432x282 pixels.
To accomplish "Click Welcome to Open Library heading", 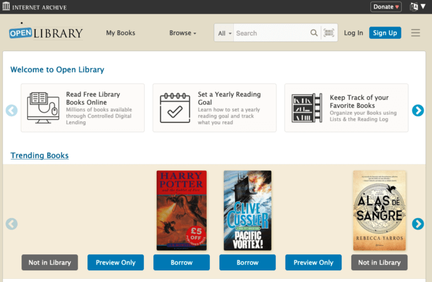I will point(57,70).
